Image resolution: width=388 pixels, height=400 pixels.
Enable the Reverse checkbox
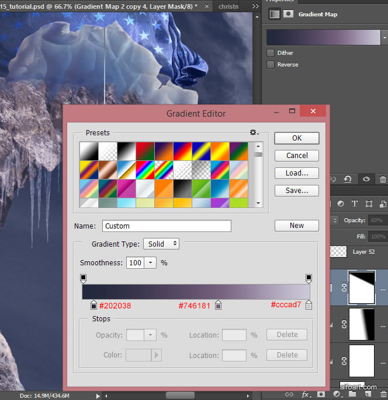click(271, 65)
